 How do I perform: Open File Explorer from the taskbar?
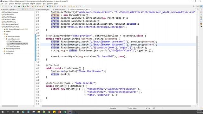[x=39, y=112]
